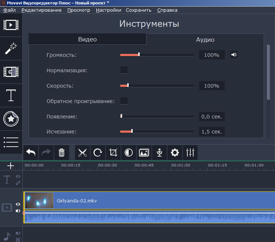Select the Girlyanda-02.mkv clip thumbnail
275x242 pixels.
[39, 201]
